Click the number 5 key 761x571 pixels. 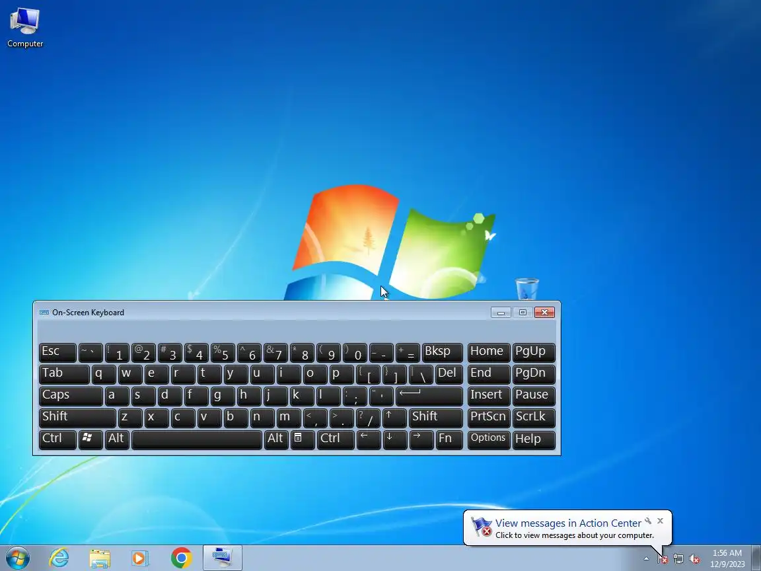pyautogui.click(x=223, y=352)
